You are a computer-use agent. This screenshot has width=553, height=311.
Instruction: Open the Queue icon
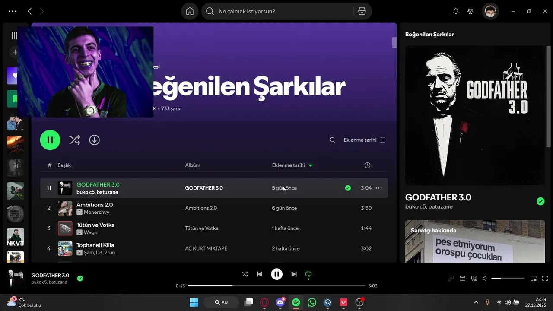point(462,279)
